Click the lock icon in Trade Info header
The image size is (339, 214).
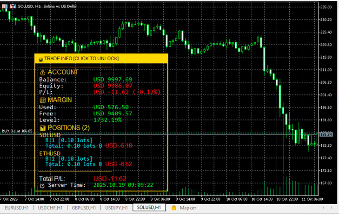coord(41,59)
